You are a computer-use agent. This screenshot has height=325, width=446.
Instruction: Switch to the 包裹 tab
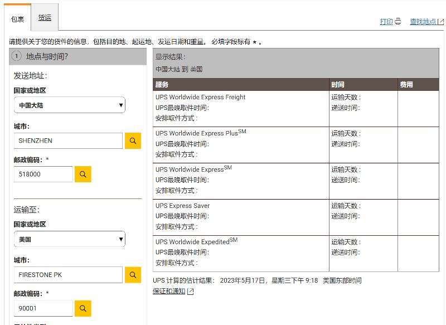(17, 19)
